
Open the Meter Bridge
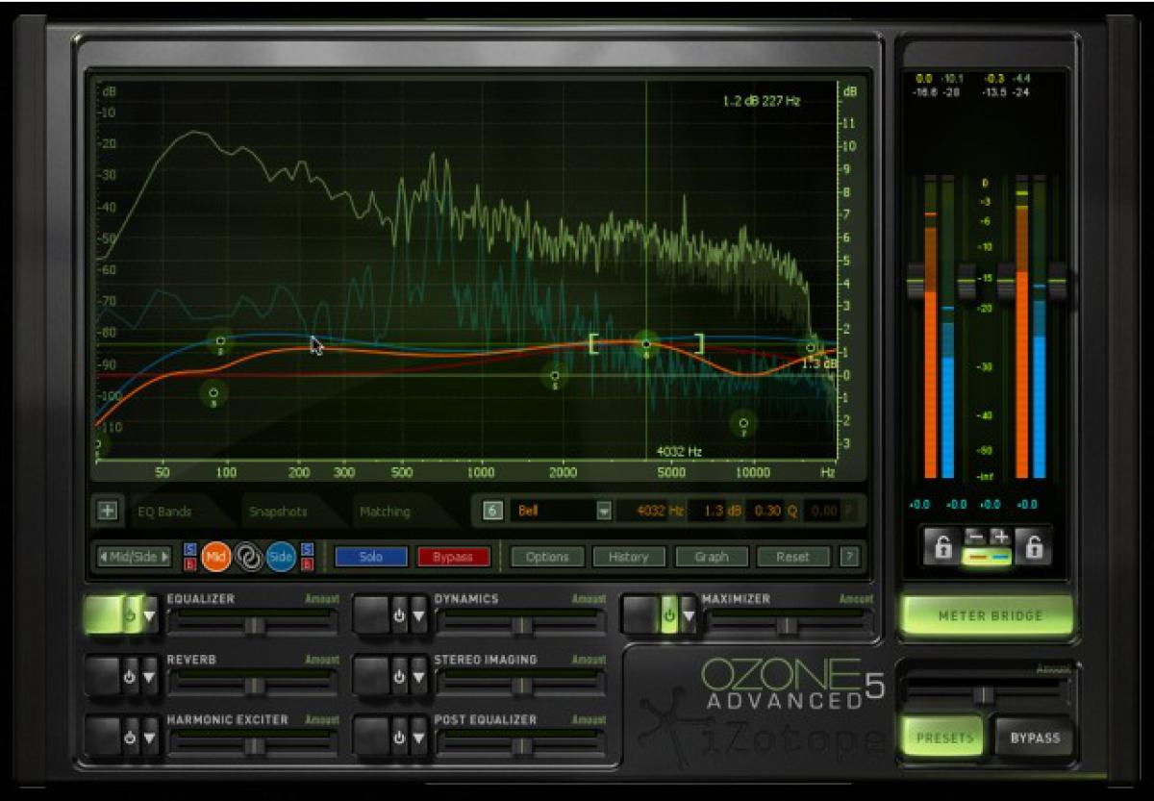tap(987, 615)
